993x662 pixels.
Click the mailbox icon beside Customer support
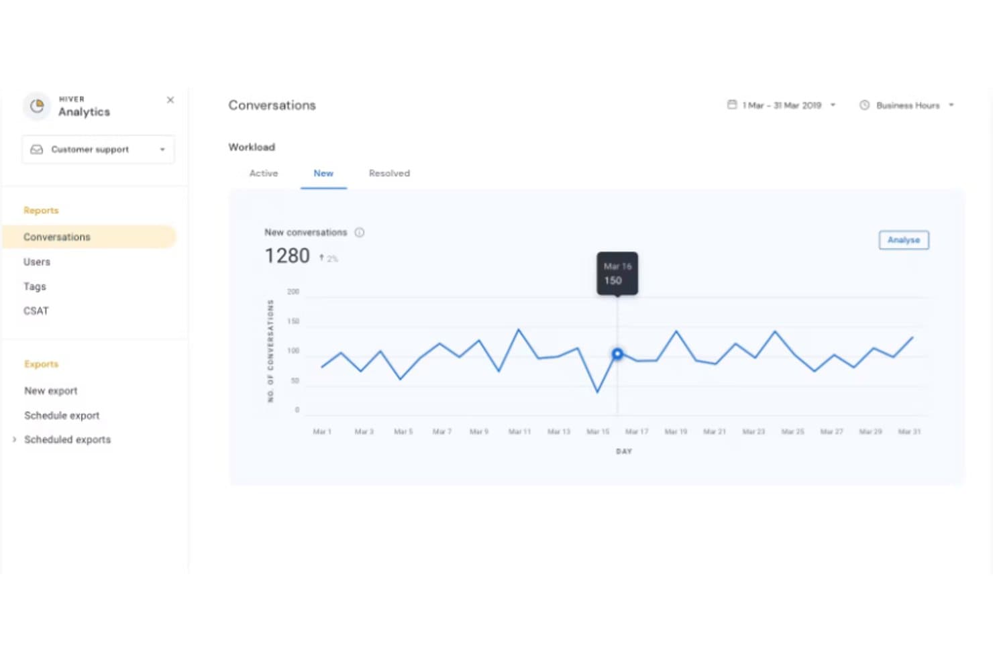pos(37,150)
